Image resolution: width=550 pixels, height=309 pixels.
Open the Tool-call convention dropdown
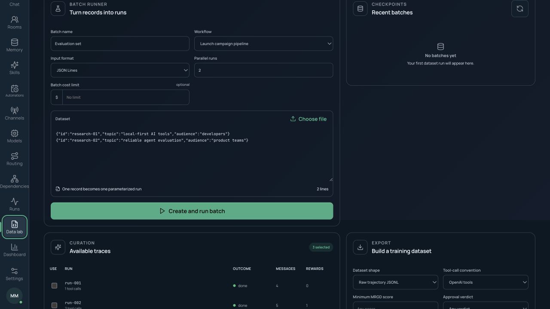(486, 282)
